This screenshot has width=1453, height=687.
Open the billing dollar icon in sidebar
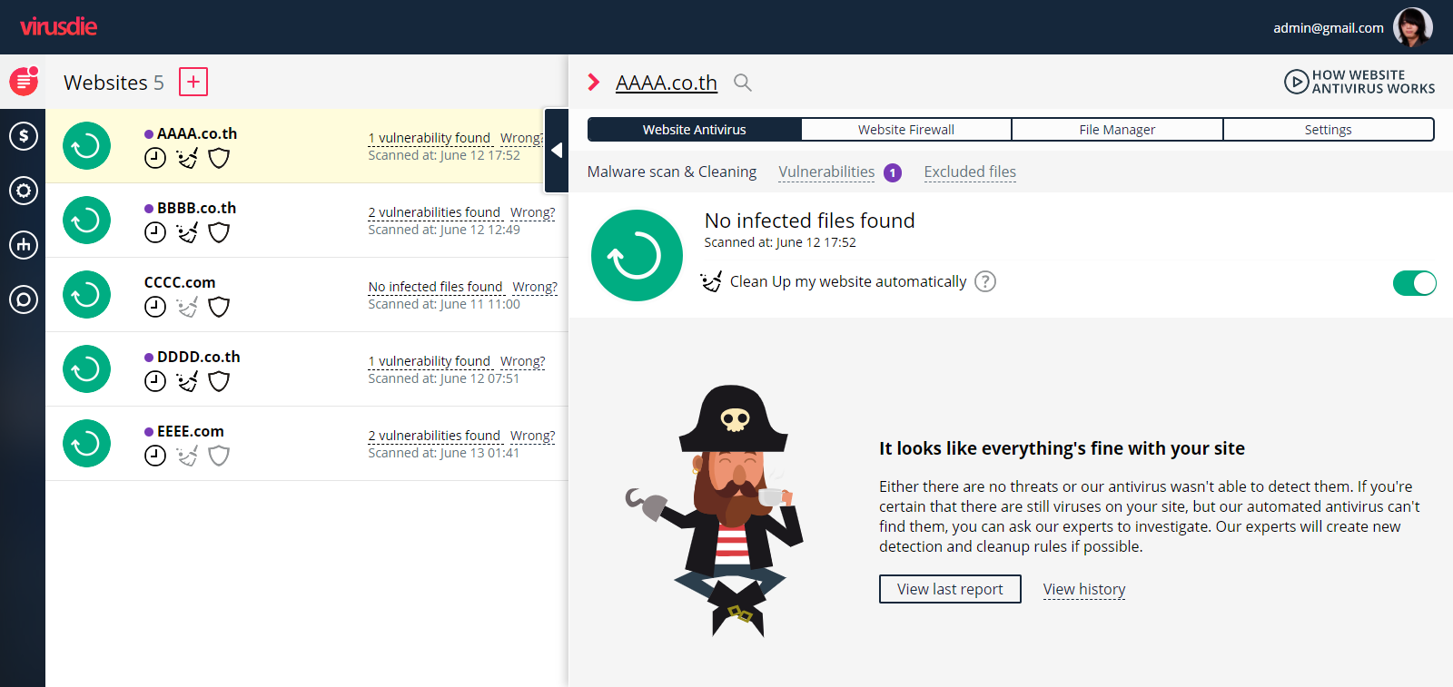24,136
